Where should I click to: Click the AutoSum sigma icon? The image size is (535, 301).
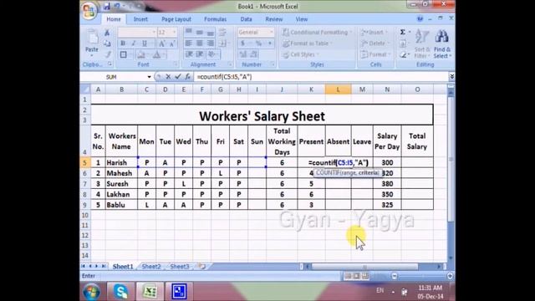coord(403,32)
